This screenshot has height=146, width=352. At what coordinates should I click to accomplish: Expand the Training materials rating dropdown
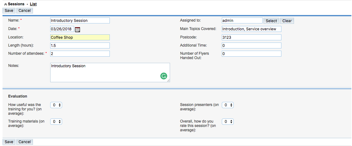(x=56, y=122)
